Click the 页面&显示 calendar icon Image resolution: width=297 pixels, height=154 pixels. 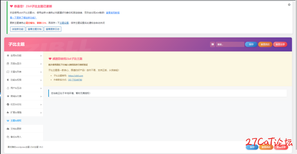click(x=8, y=64)
